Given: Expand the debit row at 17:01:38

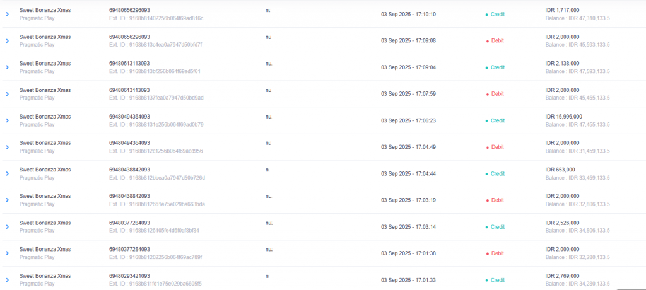Looking at the screenshot, I should point(7,253).
